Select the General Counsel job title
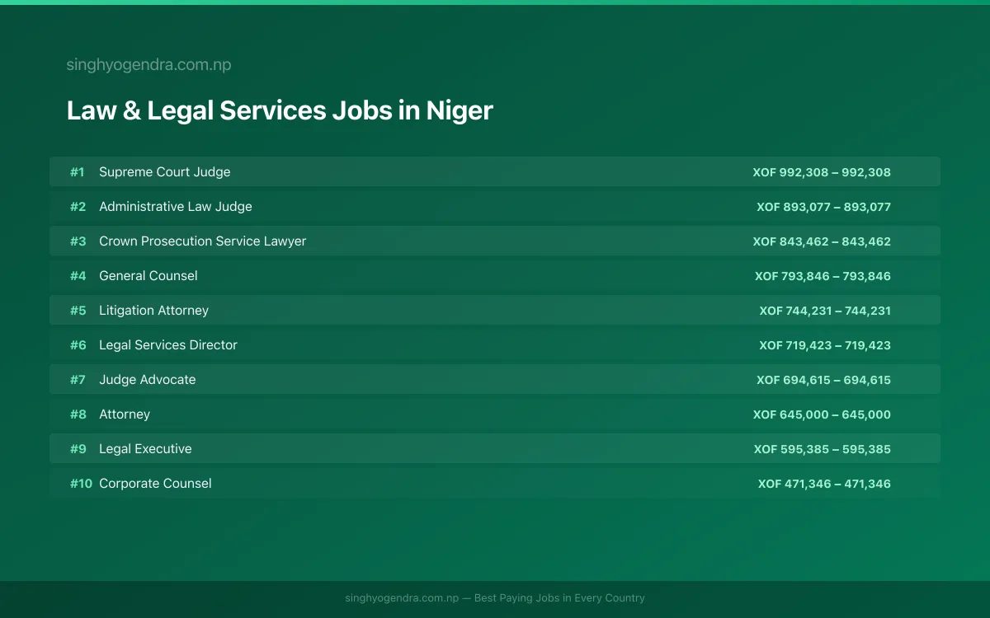 coord(148,276)
